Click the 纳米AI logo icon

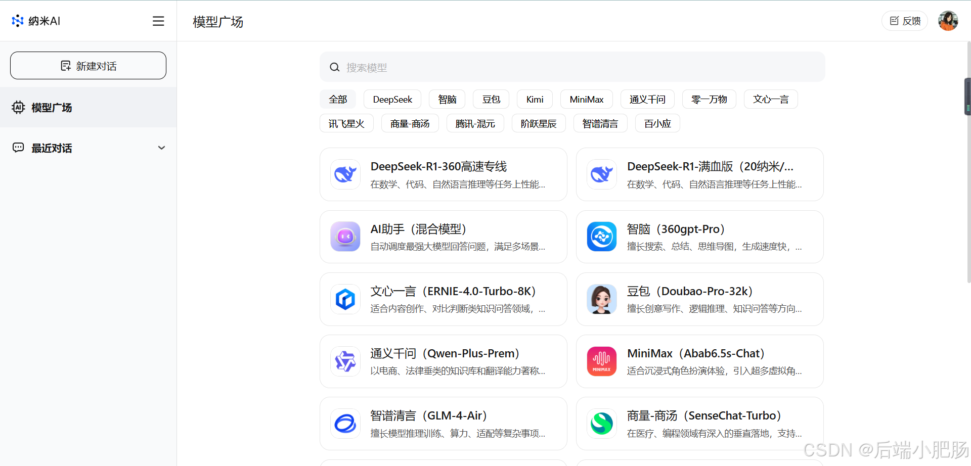tap(18, 21)
